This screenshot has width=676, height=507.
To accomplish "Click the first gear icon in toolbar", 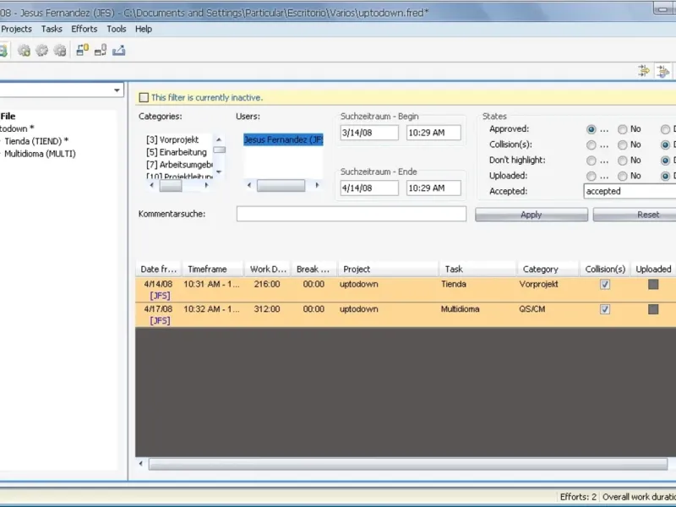I will 24,51.
